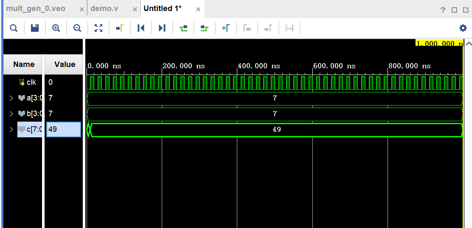The height and width of the screenshot is (228, 472).
Task: Click the 800.000 ns time label
Action: [410, 66]
